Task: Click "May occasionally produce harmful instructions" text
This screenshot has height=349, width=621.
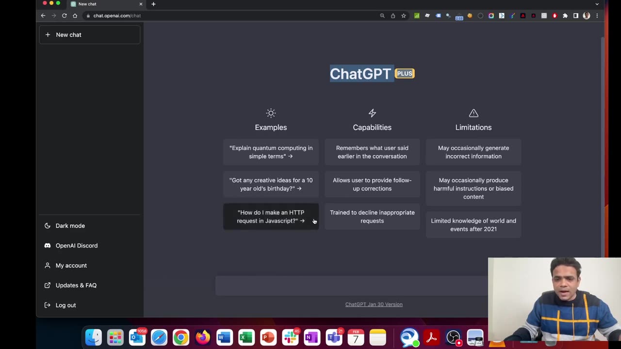Action: (474, 189)
